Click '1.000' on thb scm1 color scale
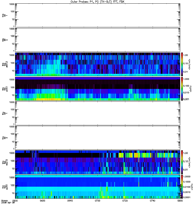Image resolution: width=195 pixels, height=208 pixels. tap(186, 79)
